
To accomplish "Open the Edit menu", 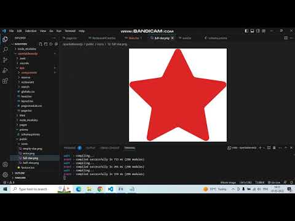I will click(19, 31).
